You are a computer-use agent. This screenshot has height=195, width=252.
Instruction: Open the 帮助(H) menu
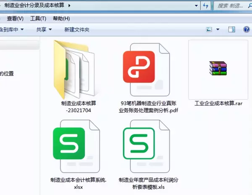pyautogui.click(x=61, y=18)
